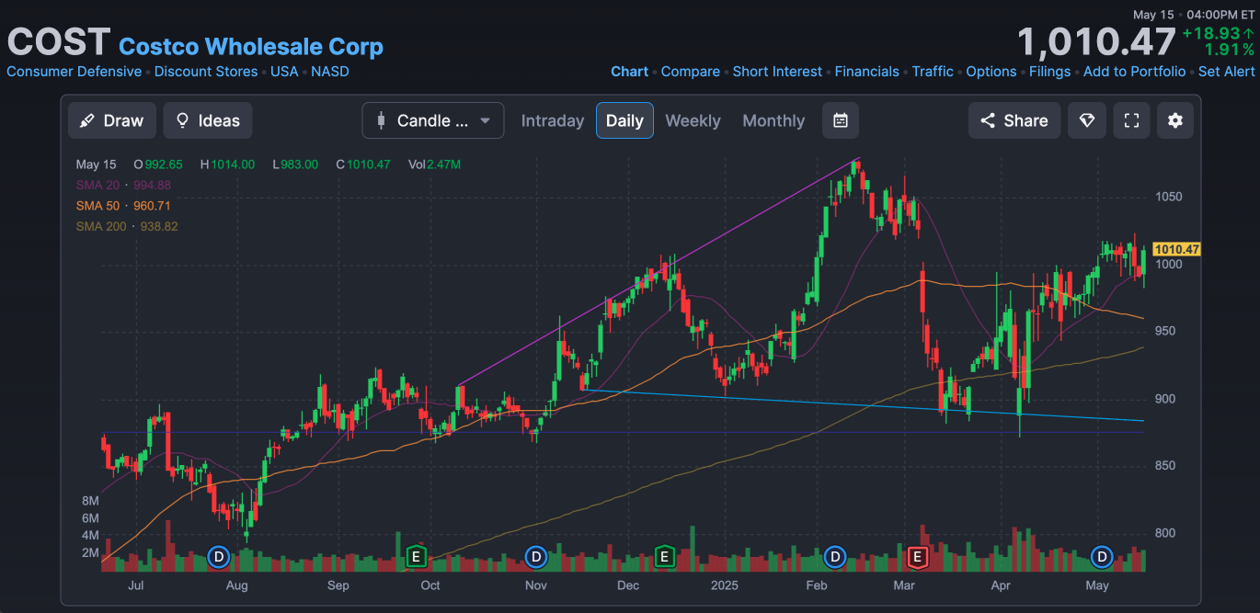The height and width of the screenshot is (613, 1260).
Task: Open the Discount Stores industry link
Action: pyautogui.click(x=206, y=72)
